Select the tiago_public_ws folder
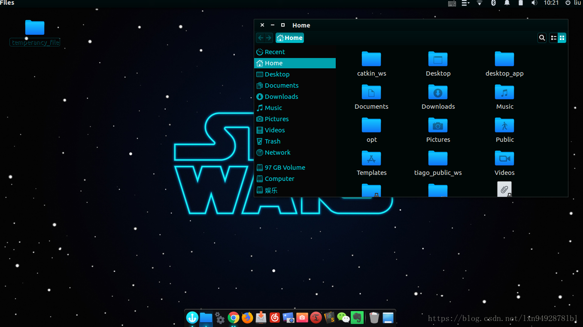Screen dimensions: 583x327 tap(438, 163)
